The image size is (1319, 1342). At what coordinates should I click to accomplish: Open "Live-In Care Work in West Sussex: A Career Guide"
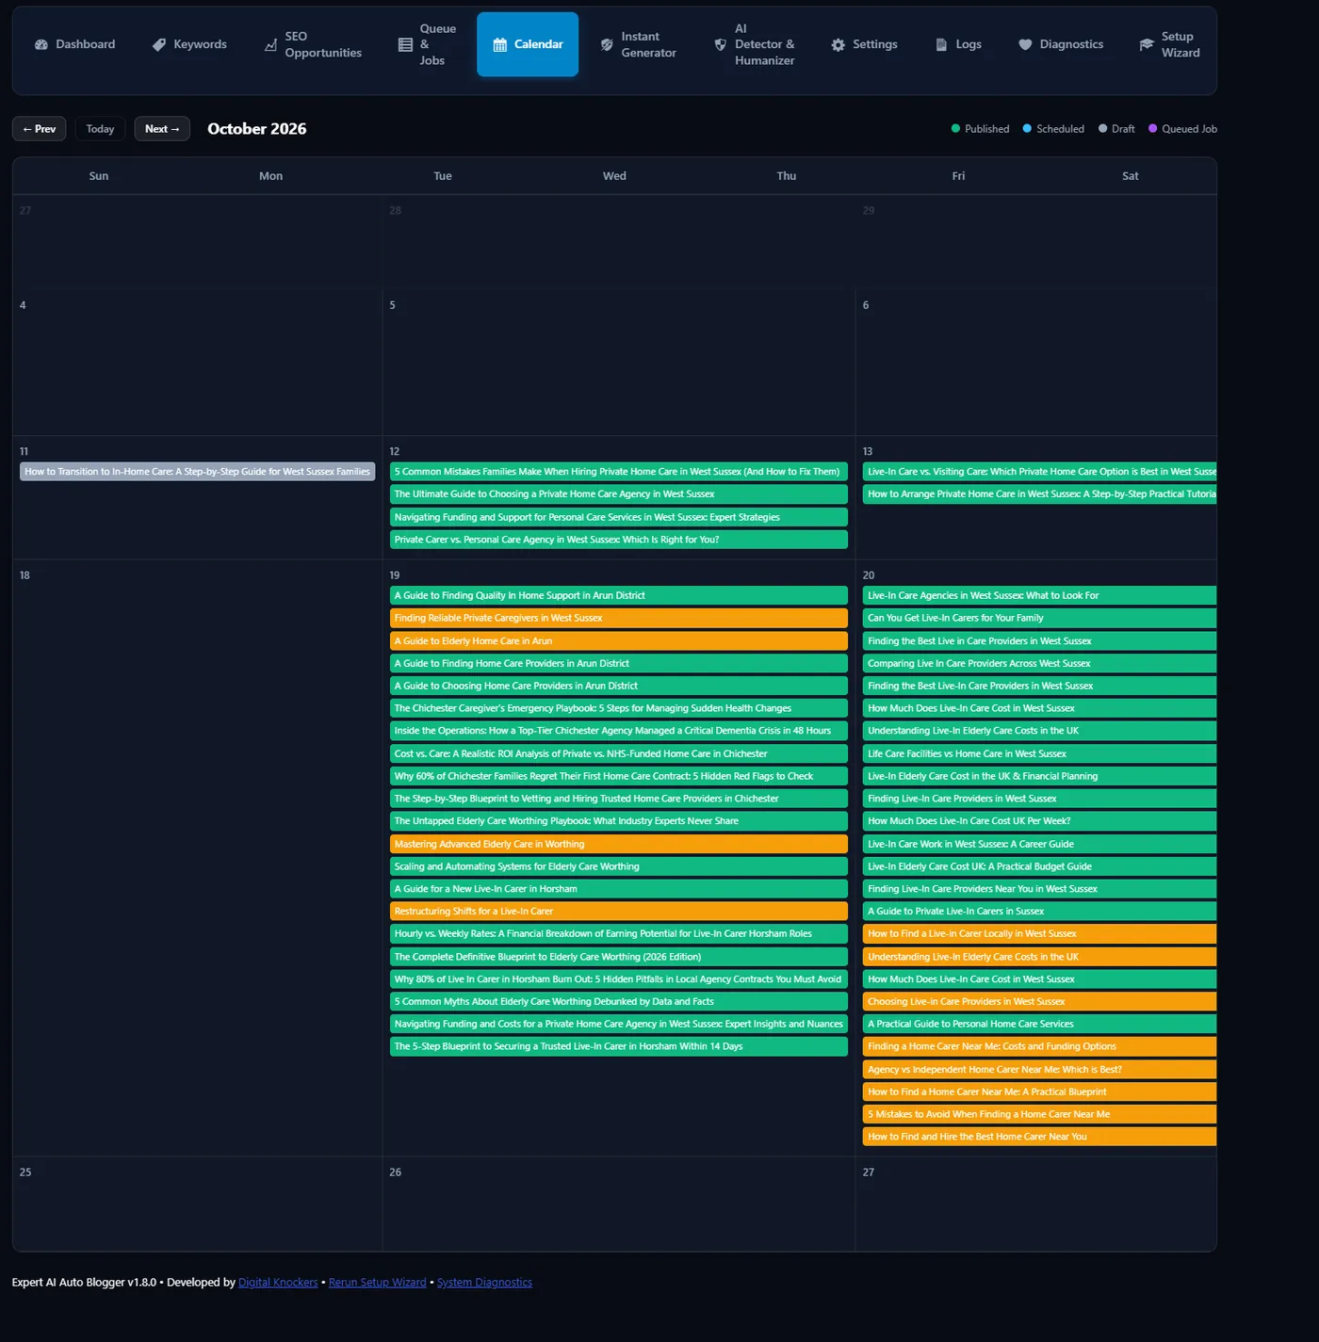coord(1040,844)
